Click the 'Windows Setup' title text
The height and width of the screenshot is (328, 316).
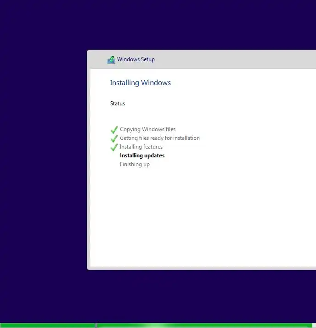(136, 59)
